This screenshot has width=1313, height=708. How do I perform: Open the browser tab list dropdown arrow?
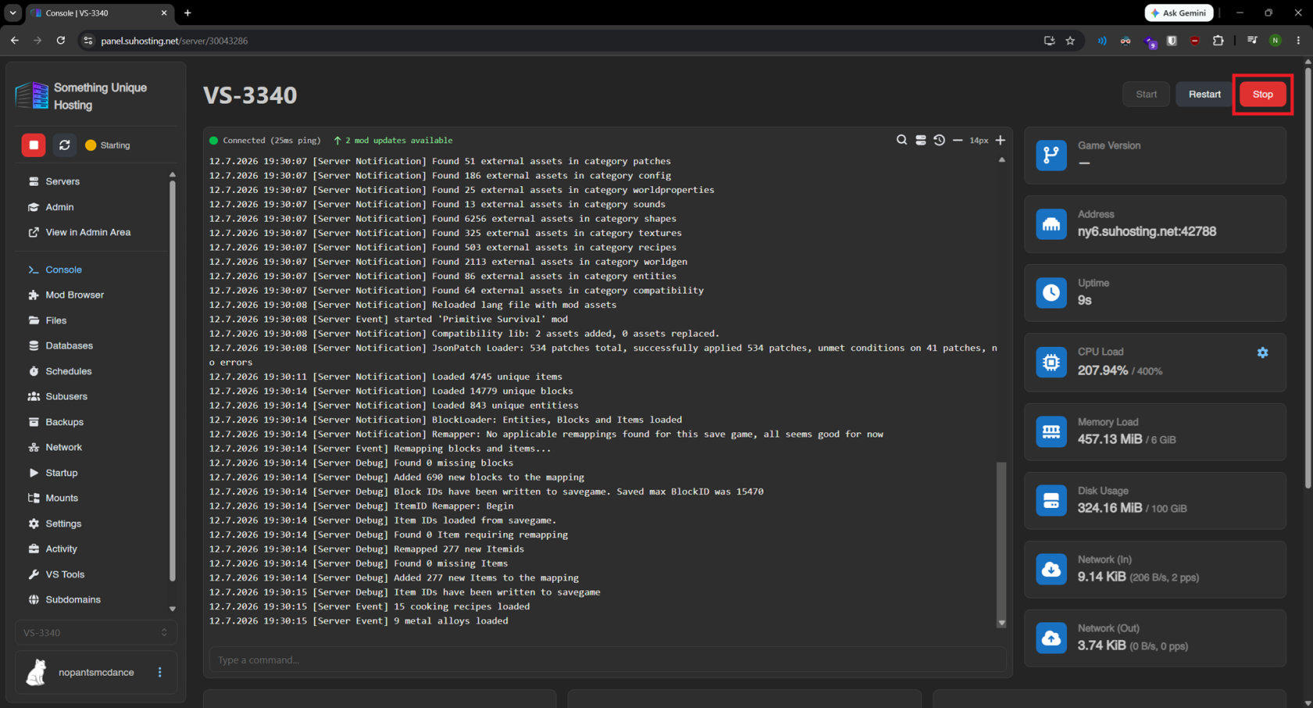(x=13, y=13)
